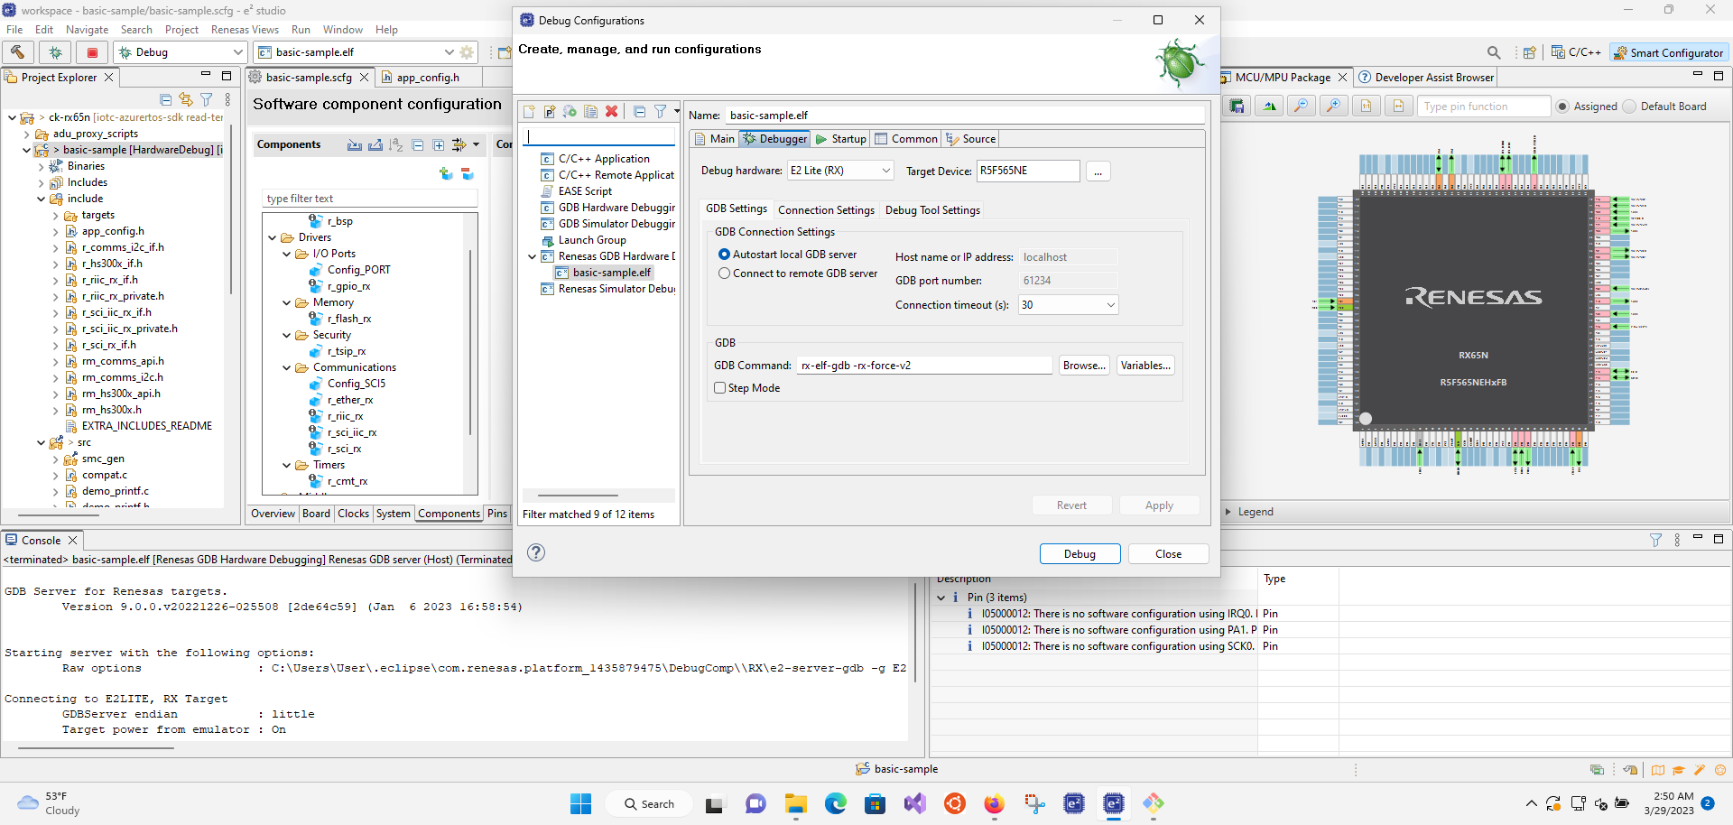The height and width of the screenshot is (825, 1733).
Task: Click Collapse All icon in Project Explorer
Action: [x=165, y=99]
